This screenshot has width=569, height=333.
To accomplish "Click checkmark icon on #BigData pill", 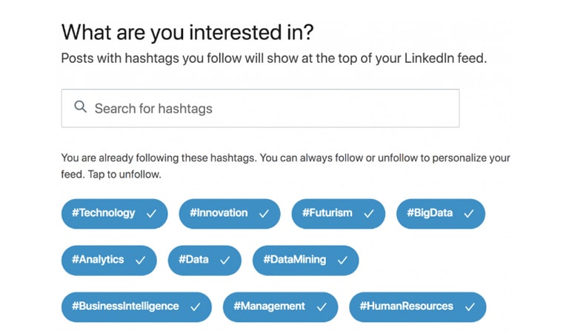I will click(x=468, y=214).
